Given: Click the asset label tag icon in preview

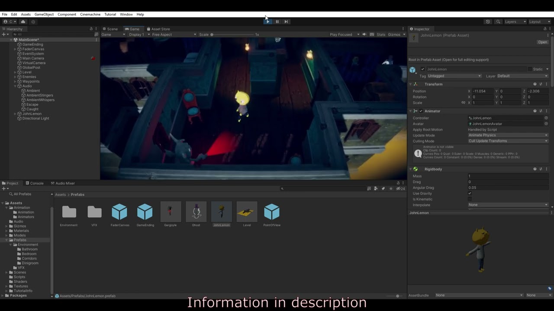Looking at the screenshot, I should (x=550, y=289).
